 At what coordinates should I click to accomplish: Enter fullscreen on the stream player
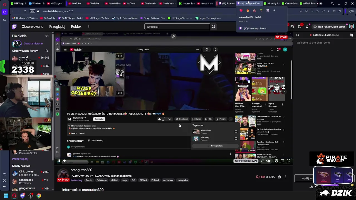point(288,161)
